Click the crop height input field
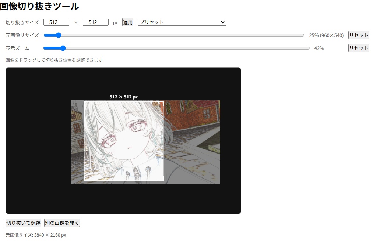The image size is (373, 245). click(96, 22)
